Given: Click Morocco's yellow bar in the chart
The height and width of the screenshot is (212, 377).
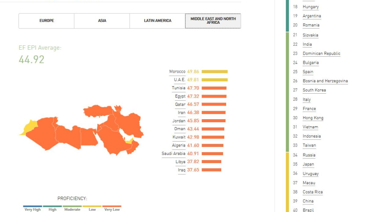Looking at the screenshot, I should coord(215,72).
